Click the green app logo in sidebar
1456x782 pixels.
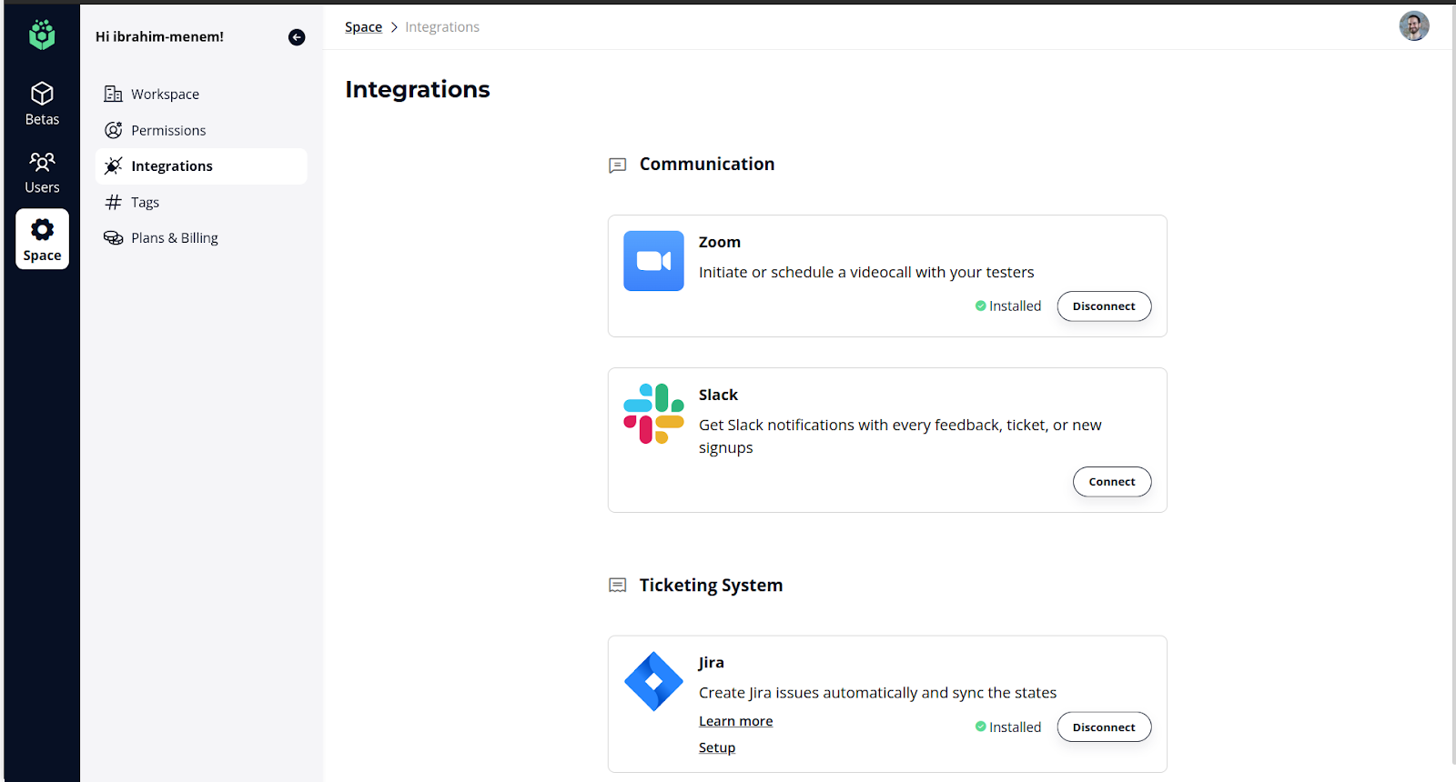pyautogui.click(x=42, y=35)
